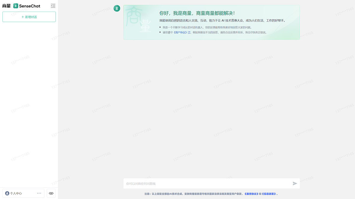Click the empty chat history area in sidebar
Viewport: 355px width, 199px height.
(x=29, y=104)
